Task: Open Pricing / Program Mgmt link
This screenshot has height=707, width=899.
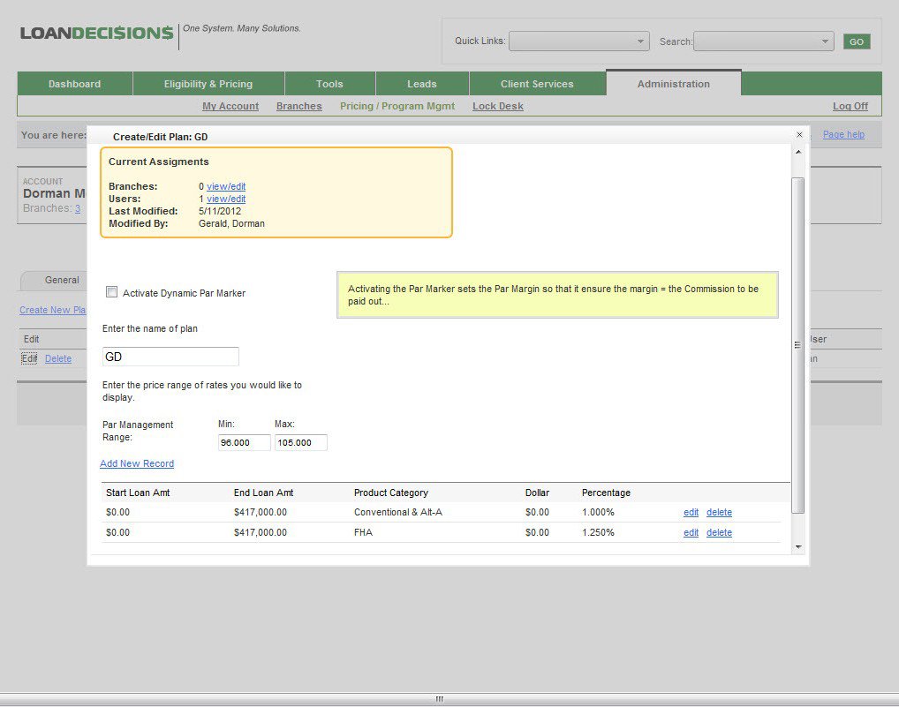Action: [x=397, y=106]
